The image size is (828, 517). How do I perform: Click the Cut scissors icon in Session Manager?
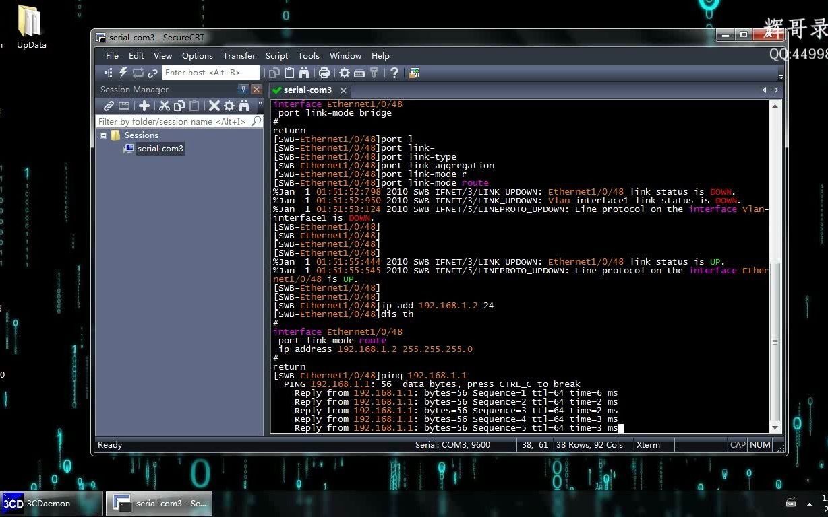tap(164, 106)
